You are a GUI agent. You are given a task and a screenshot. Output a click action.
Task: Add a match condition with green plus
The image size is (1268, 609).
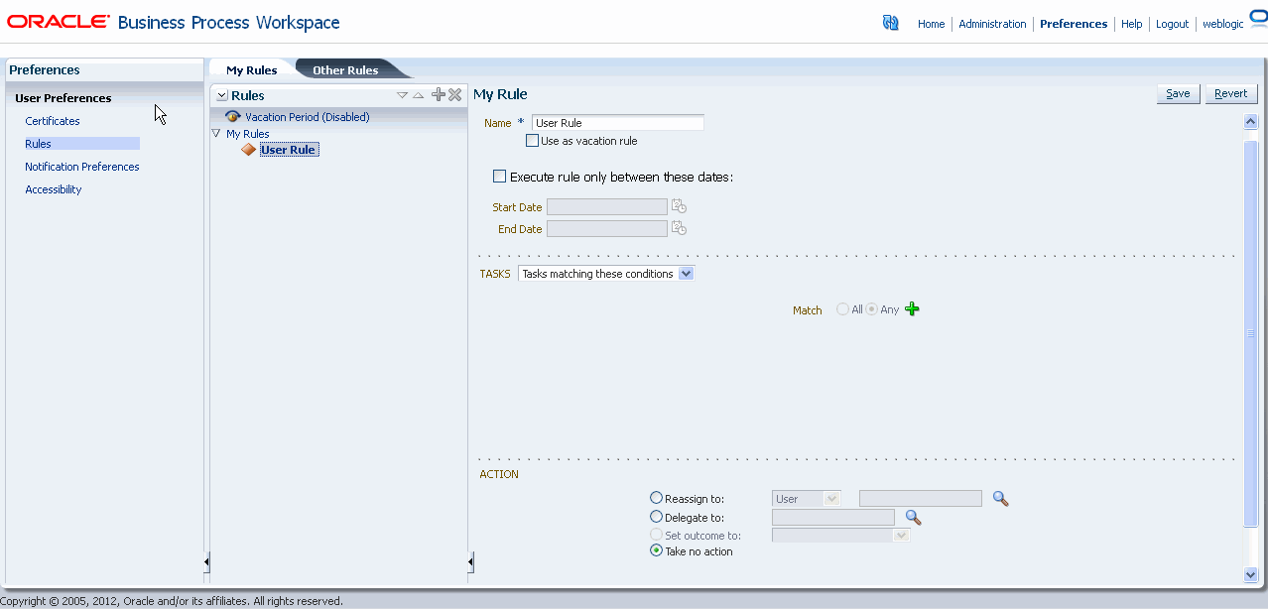(912, 309)
